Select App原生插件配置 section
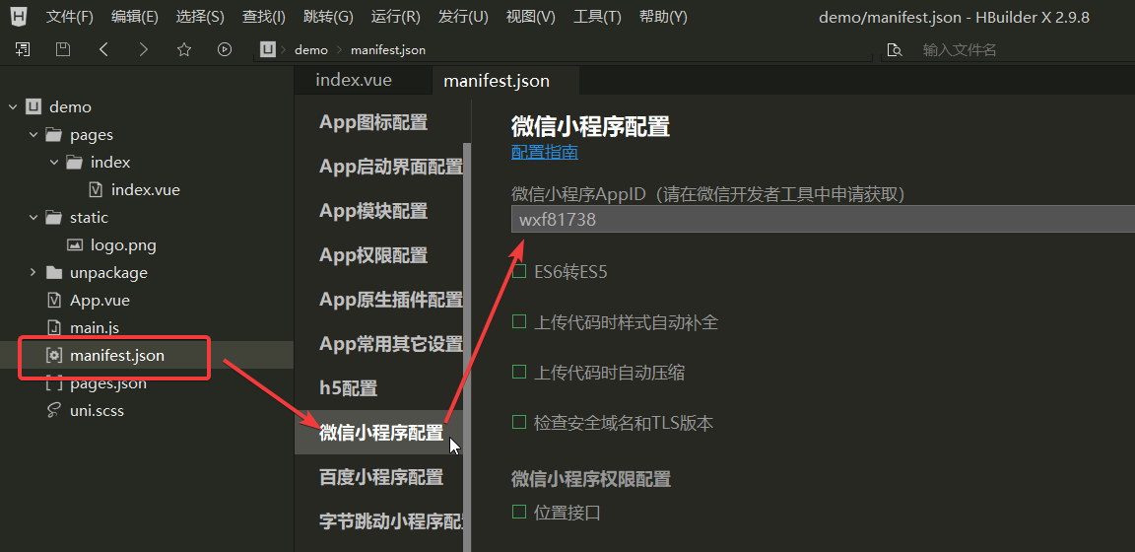The image size is (1135, 552). pos(379,300)
